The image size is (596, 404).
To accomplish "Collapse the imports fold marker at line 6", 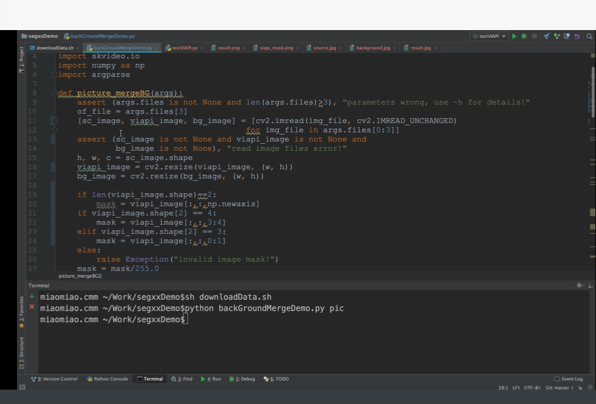I will point(54,75).
